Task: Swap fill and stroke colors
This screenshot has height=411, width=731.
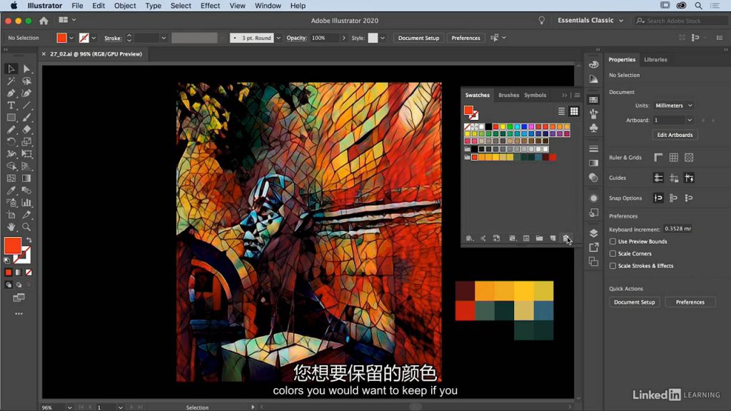Action: tap(29, 240)
